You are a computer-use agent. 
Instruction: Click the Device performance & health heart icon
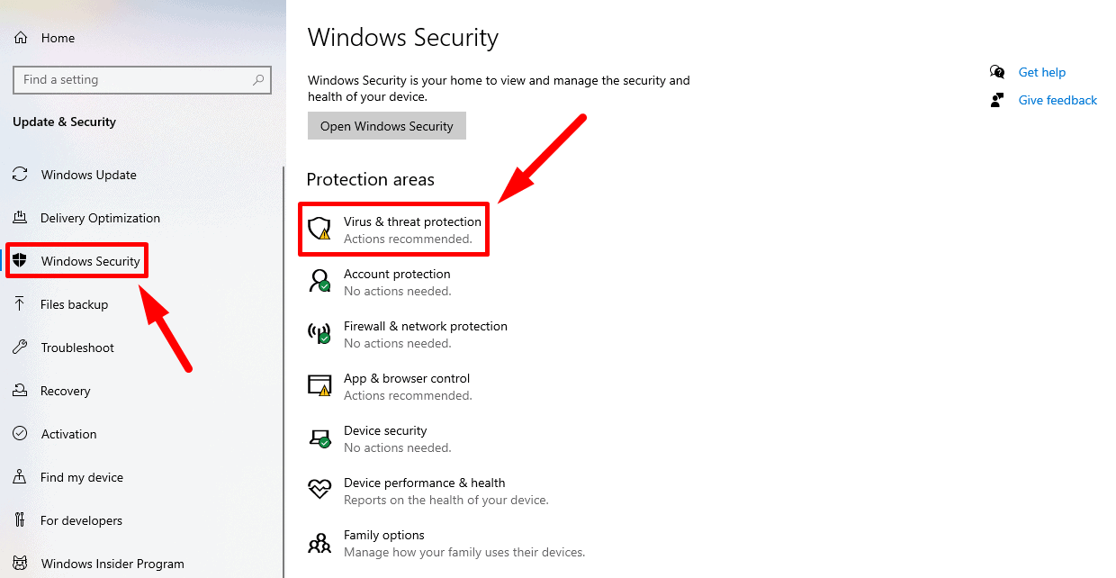[x=319, y=490]
